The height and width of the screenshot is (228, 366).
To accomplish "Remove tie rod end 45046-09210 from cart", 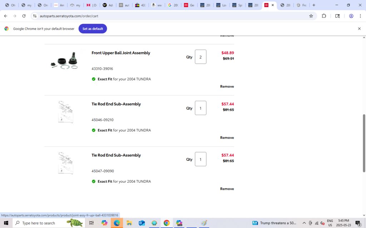I will pyautogui.click(x=227, y=138).
